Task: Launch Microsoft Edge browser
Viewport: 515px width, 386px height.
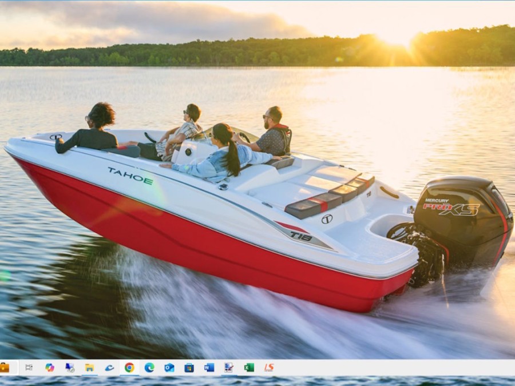Action: tap(149, 368)
